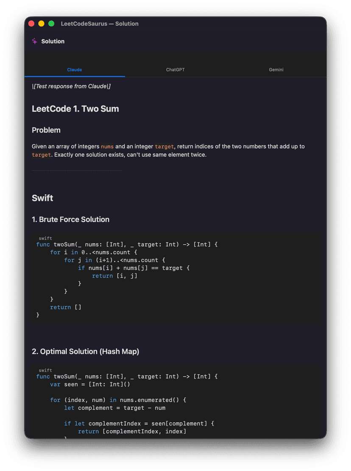351x471 pixels.
Task: Click the red close window control
Action: tap(31, 23)
